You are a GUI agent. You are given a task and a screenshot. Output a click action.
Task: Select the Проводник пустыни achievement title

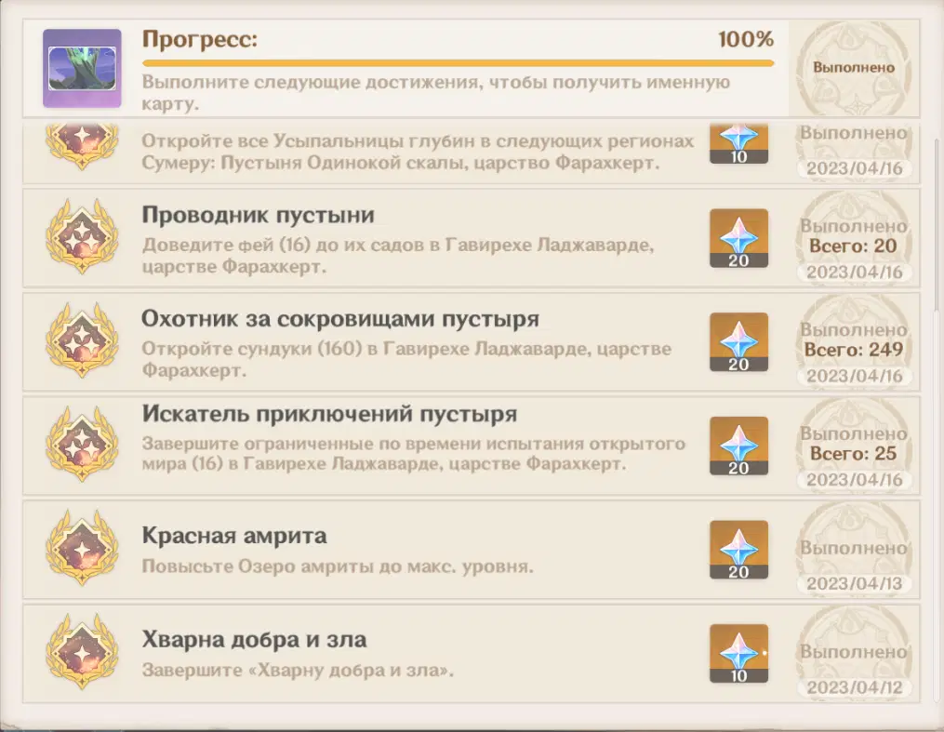tap(258, 216)
